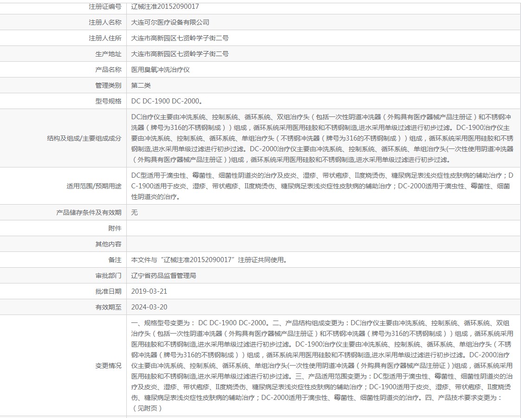Click the 有效期至 label
Image resolution: width=521 pixels, height=418 pixels.
click(108, 308)
